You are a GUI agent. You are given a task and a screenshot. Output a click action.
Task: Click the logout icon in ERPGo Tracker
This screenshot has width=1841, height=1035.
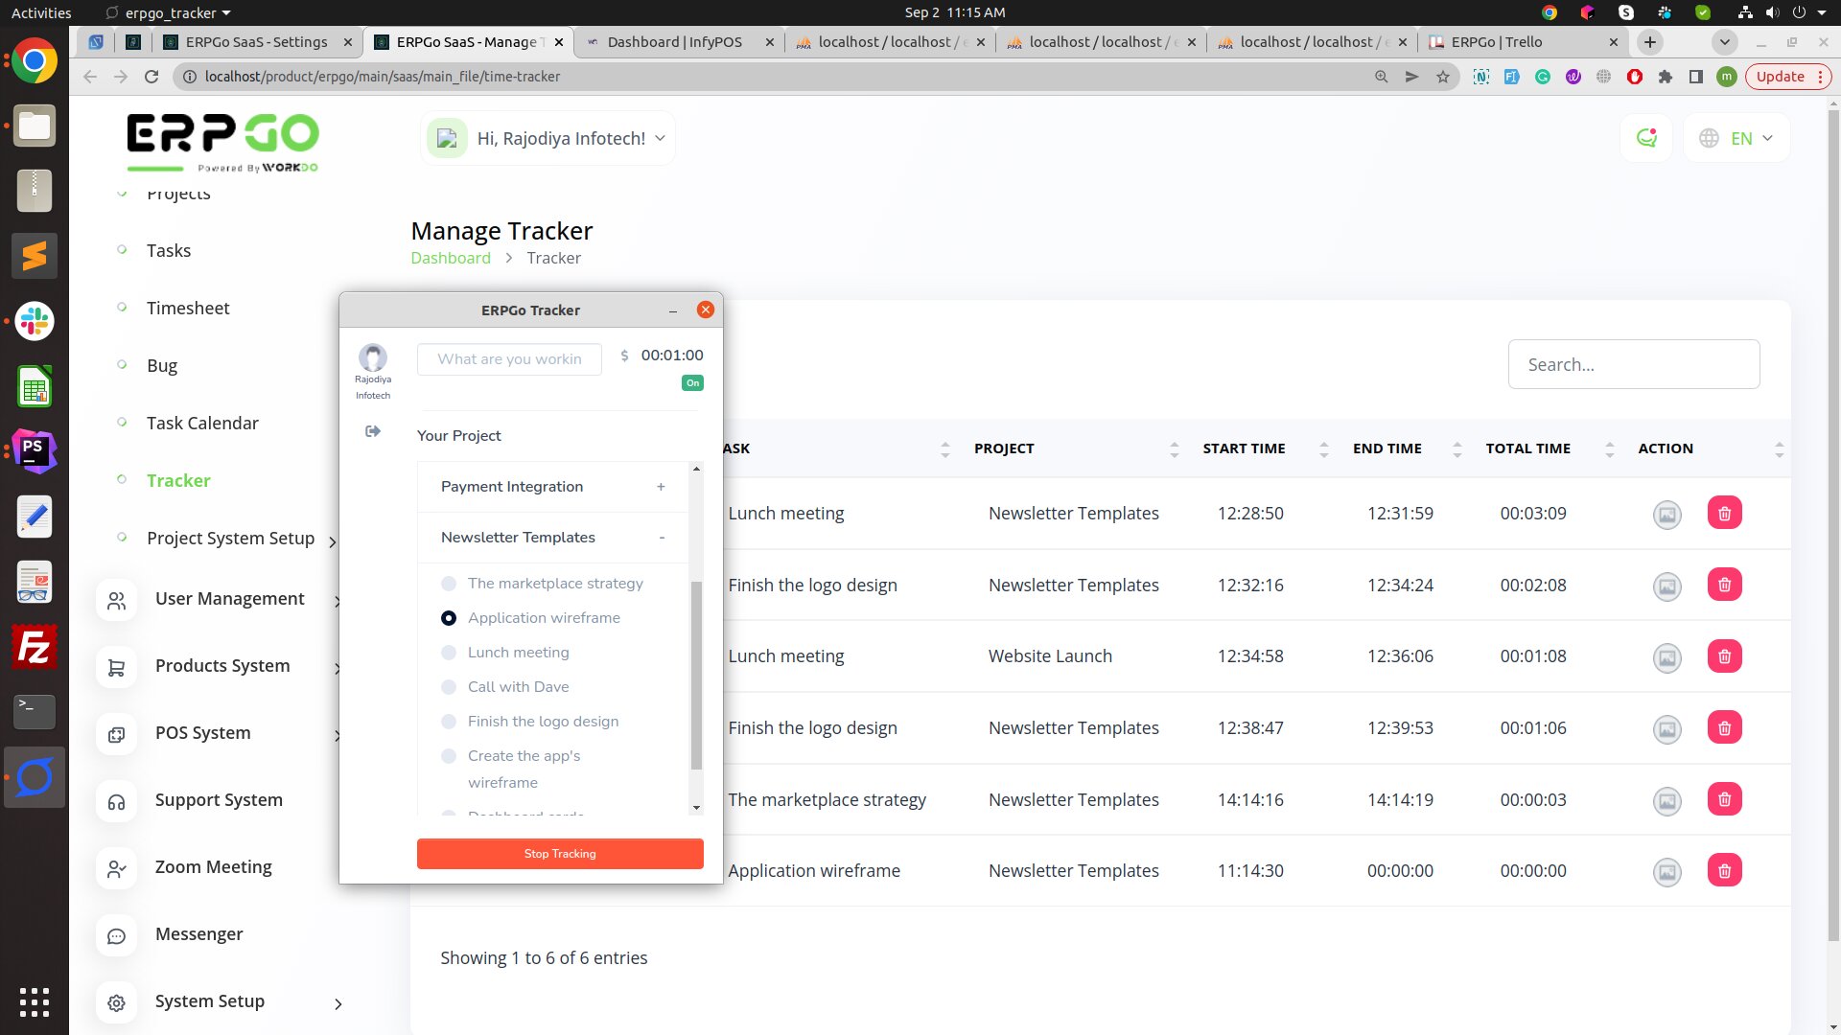point(373,432)
